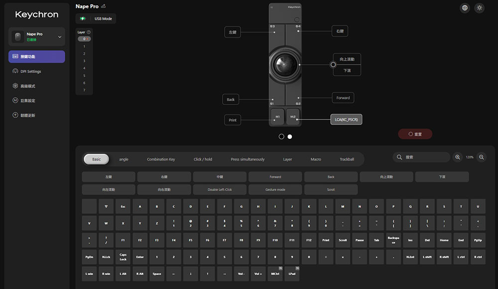Choose 向左滾動 scroll left in the Basic list
The width and height of the screenshot is (498, 289).
click(x=109, y=190)
